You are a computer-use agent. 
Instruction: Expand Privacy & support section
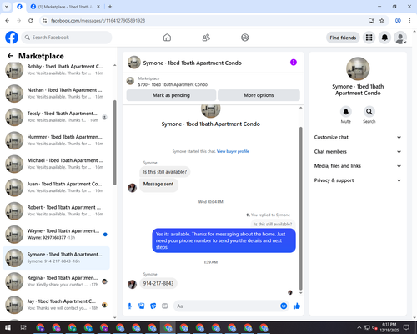(358, 180)
